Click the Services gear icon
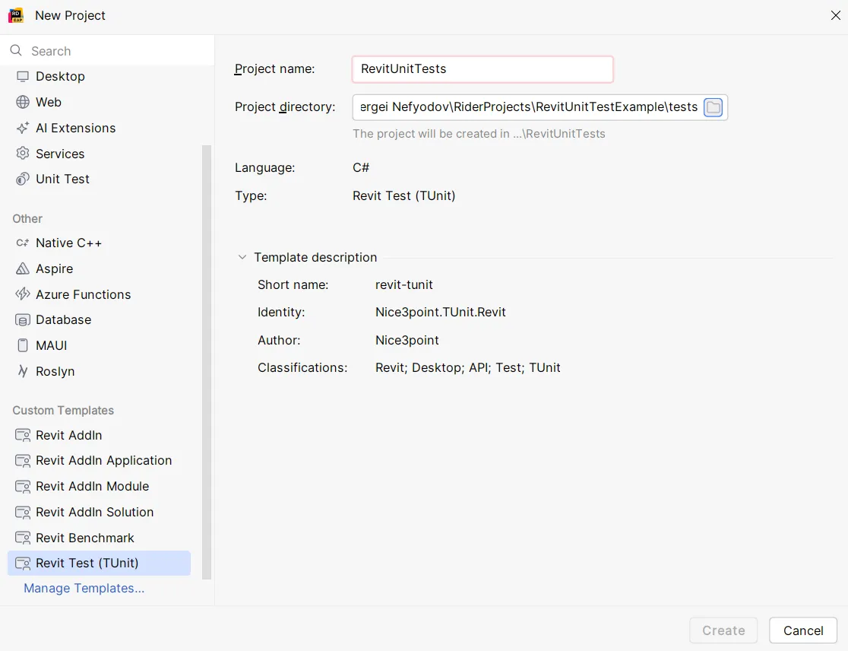This screenshot has width=848, height=651. [x=23, y=154]
